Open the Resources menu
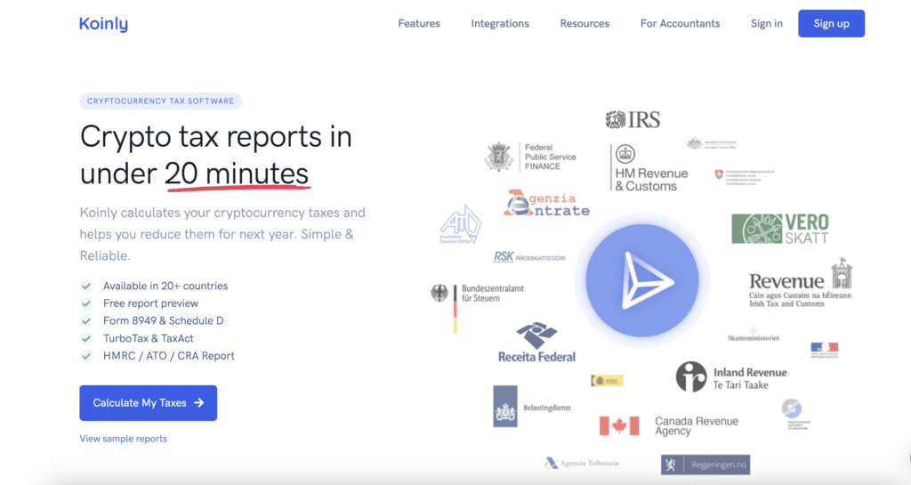The image size is (911, 485). coord(584,24)
